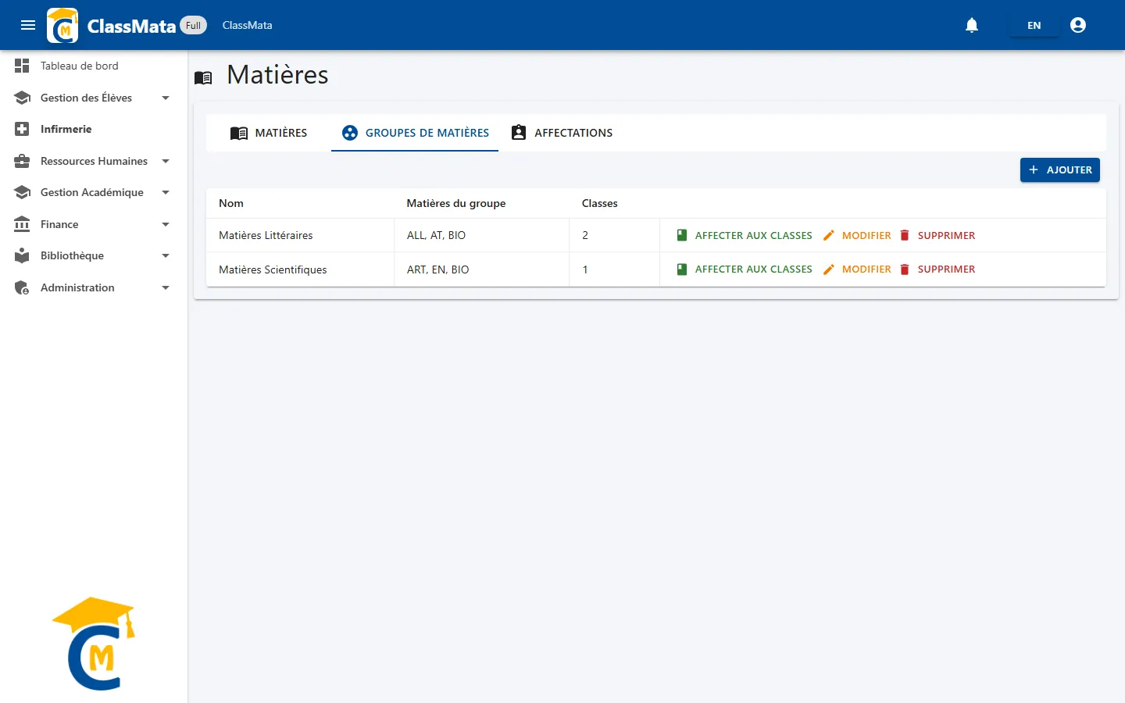1125x703 pixels.
Task: Expand the Gestion des Élèves submenu arrow
Action: [166, 98]
